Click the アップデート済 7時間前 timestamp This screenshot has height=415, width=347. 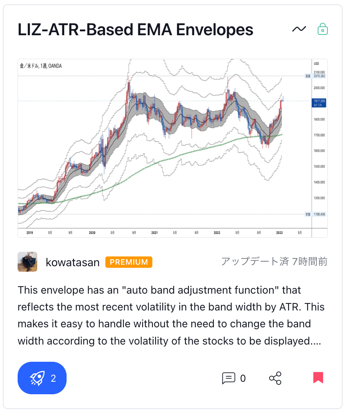[x=274, y=262]
